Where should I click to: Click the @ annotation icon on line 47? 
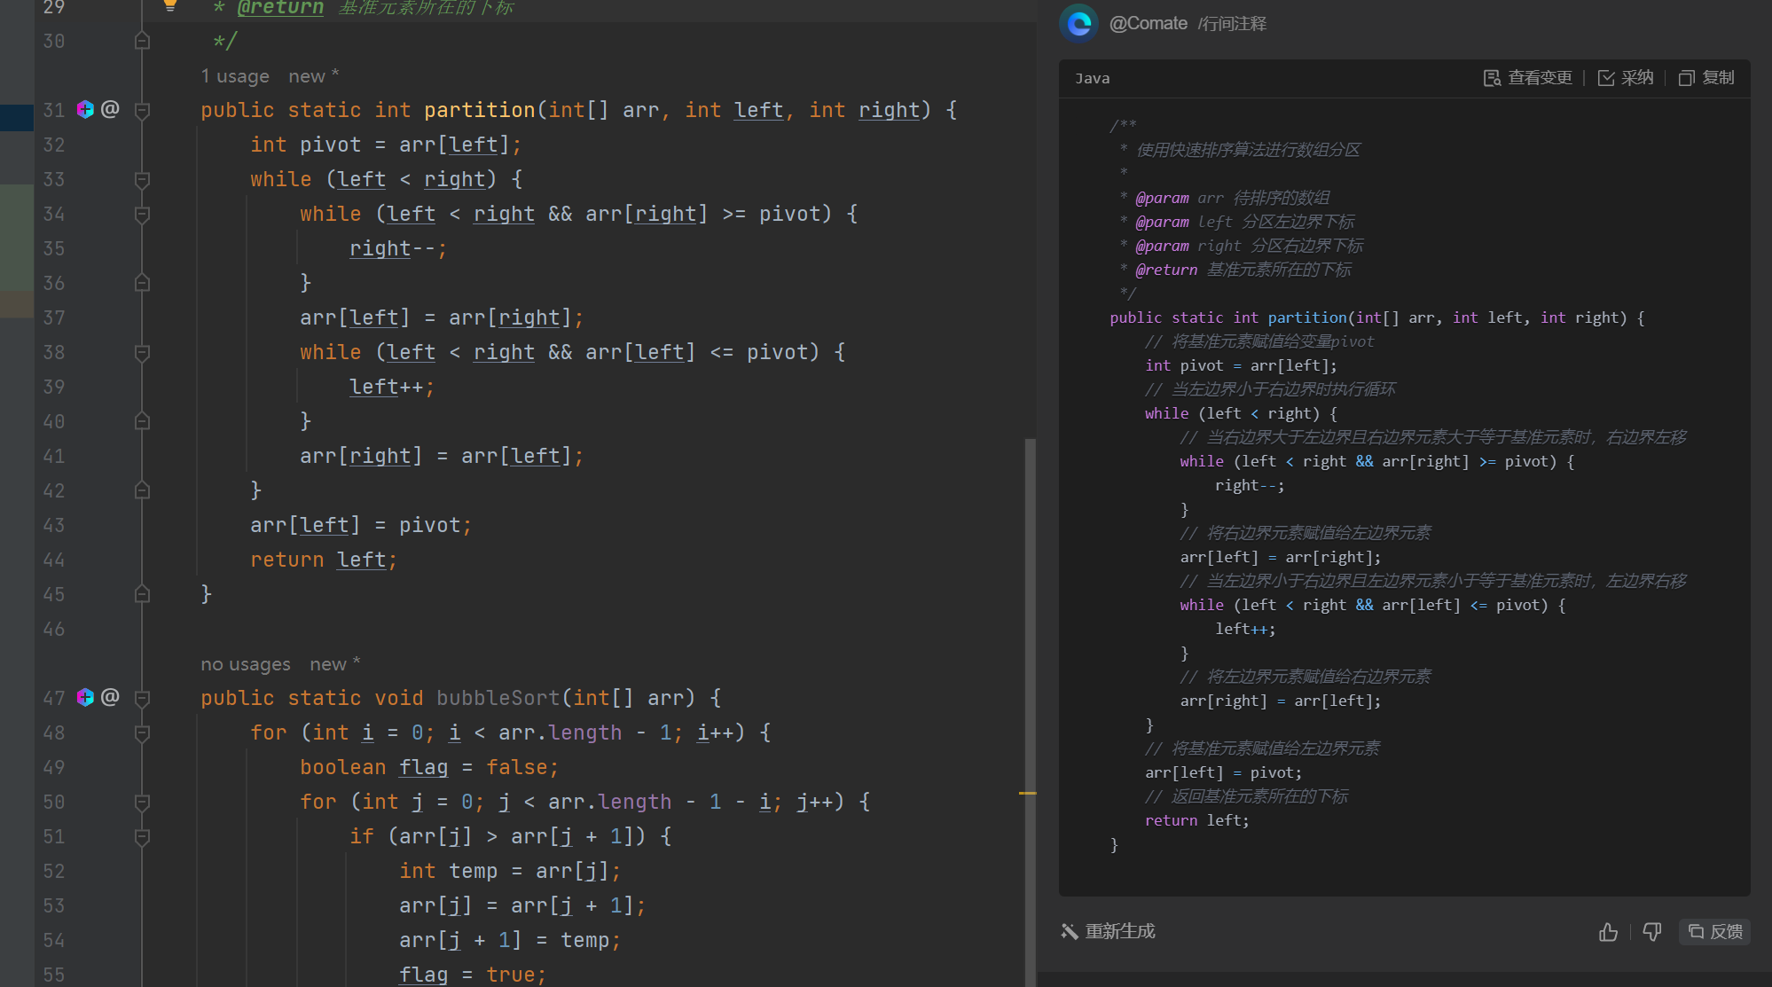[110, 698]
